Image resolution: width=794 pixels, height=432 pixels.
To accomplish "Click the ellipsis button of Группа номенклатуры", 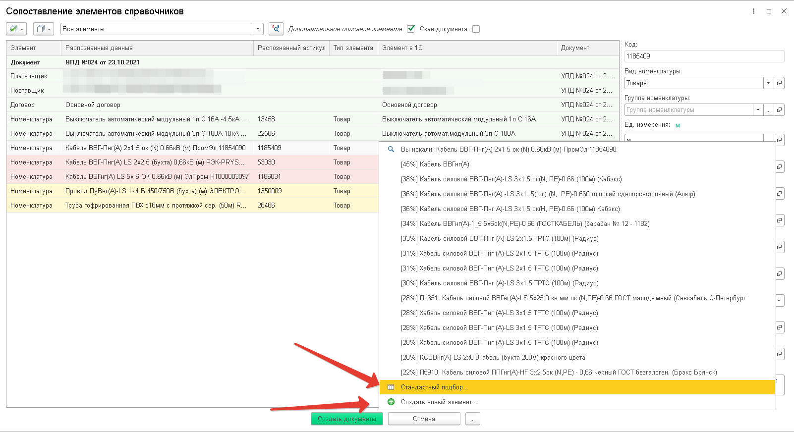I will point(769,110).
